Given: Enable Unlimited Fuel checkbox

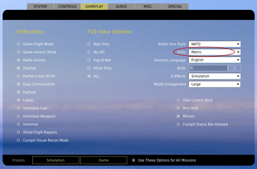Looking at the screenshot, I should [x=18, y=108].
